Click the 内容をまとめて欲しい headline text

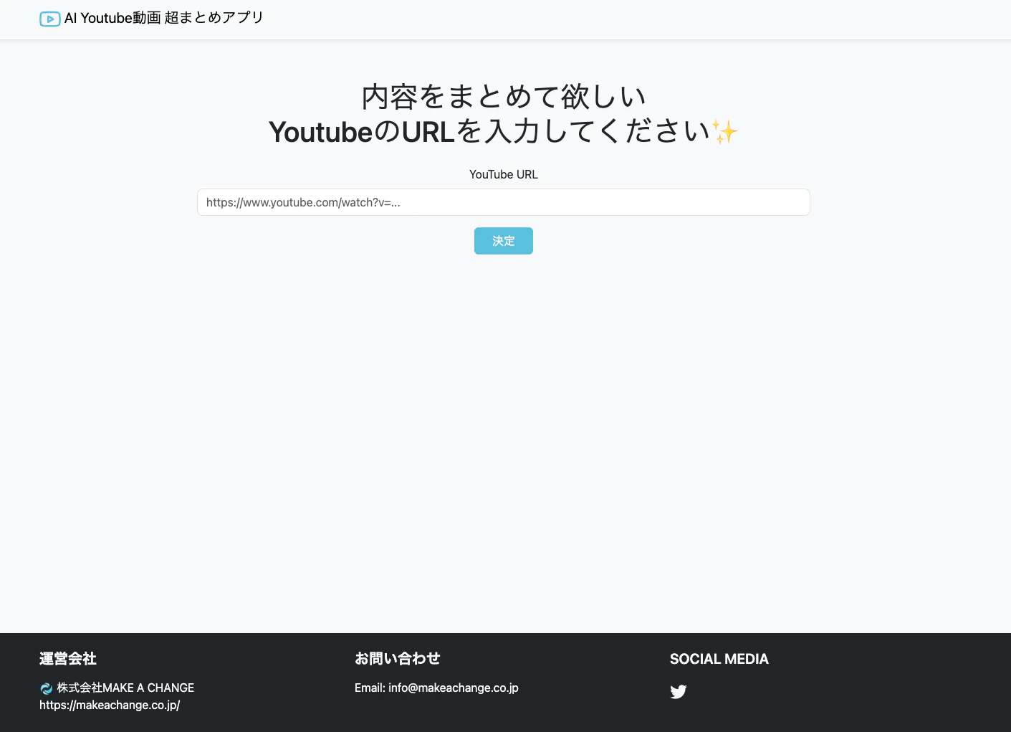(504, 96)
